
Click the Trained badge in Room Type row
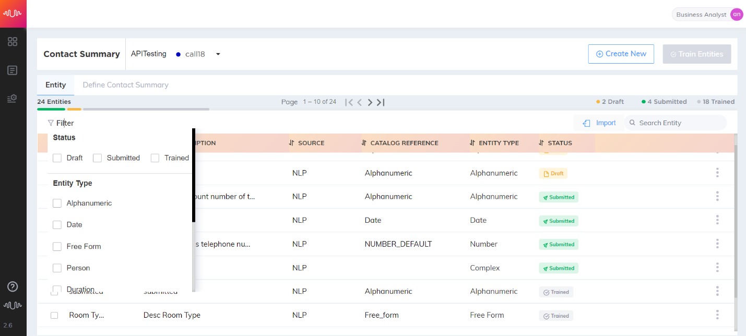[x=556, y=316]
